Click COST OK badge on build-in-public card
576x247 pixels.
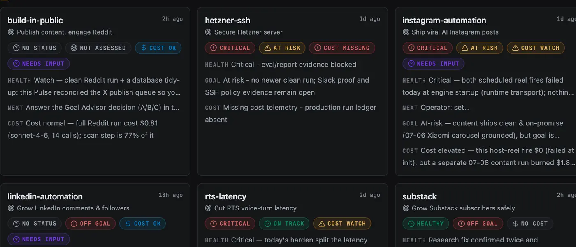(x=158, y=48)
